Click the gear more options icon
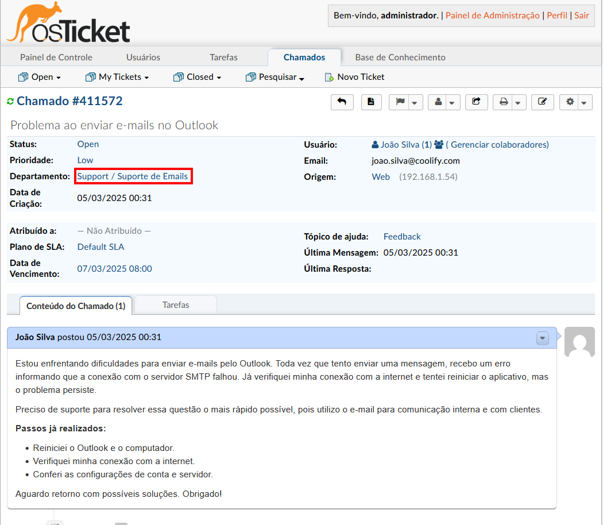The height and width of the screenshot is (525, 603). point(570,102)
